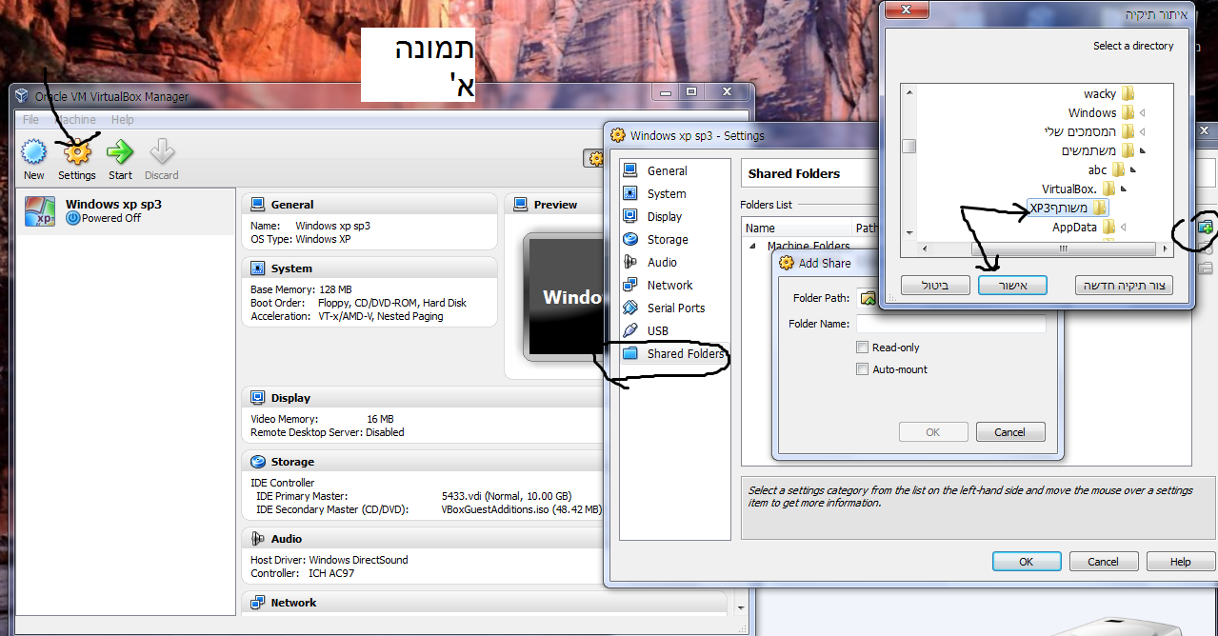Click the VBoxGuestAdditions.iso storage entry
Viewport: 1218px width, 636px height.
(522, 509)
